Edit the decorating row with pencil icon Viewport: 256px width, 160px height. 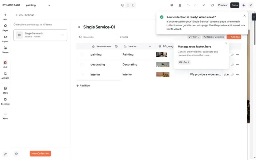click(x=232, y=64)
